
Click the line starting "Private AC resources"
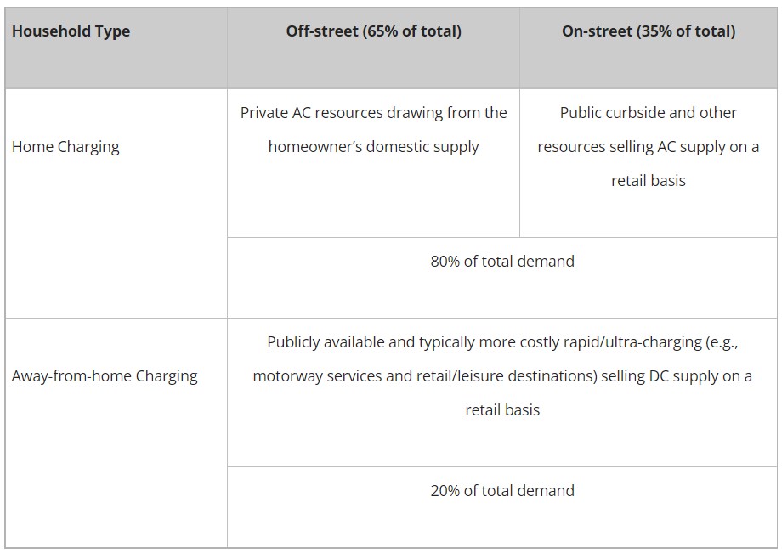(373, 113)
